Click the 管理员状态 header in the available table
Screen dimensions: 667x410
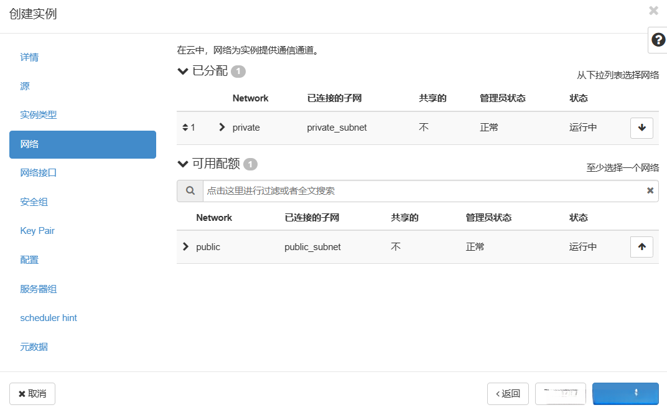point(489,218)
